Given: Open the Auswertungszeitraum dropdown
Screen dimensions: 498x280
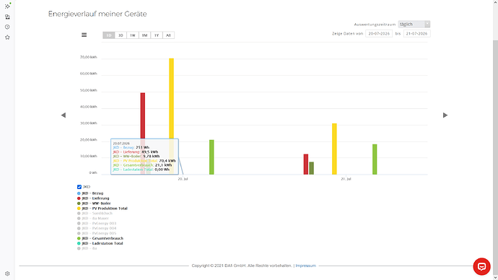Looking at the screenshot, I should [x=414, y=24].
